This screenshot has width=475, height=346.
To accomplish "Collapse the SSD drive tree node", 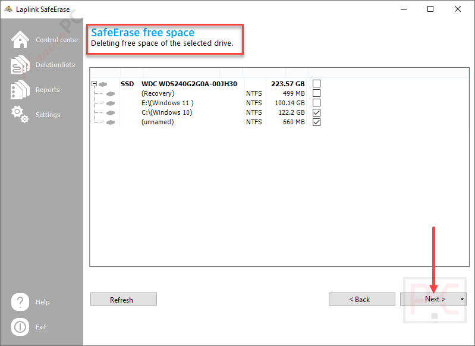I will click(x=94, y=84).
